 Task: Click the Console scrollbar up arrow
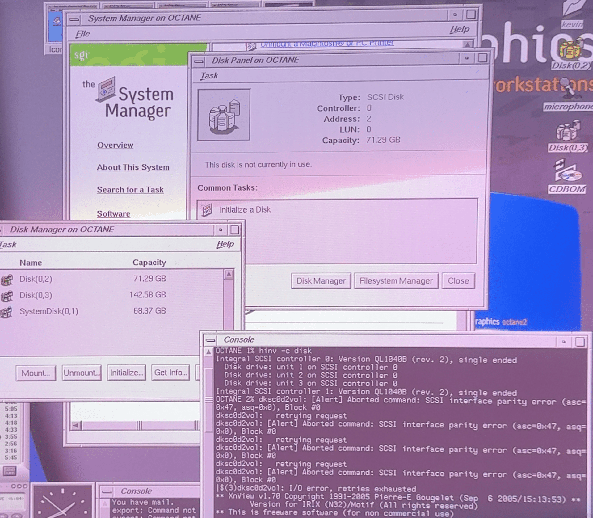point(209,352)
